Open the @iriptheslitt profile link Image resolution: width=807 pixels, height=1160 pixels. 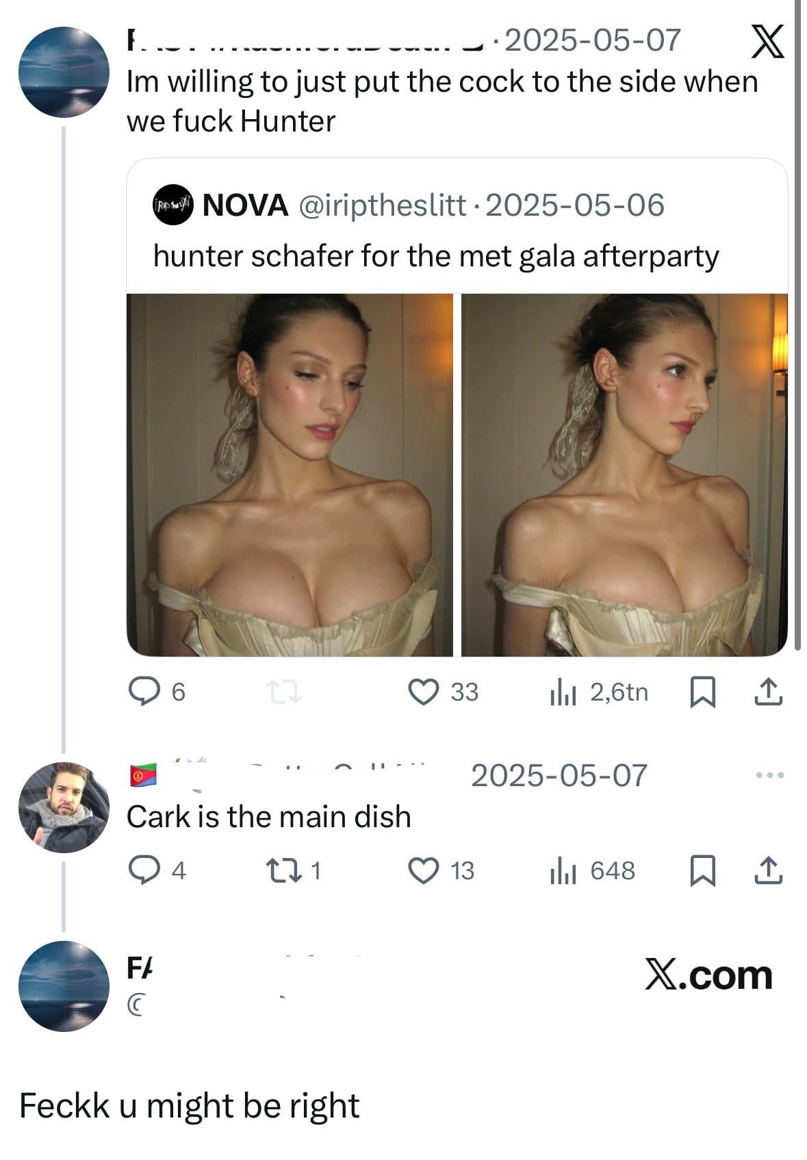tap(381, 205)
